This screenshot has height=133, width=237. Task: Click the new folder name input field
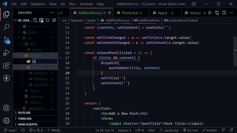tap(45, 61)
